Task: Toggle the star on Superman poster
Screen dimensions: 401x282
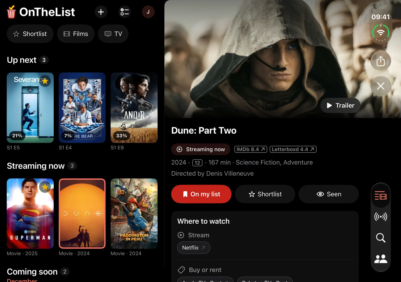Action: [45, 187]
